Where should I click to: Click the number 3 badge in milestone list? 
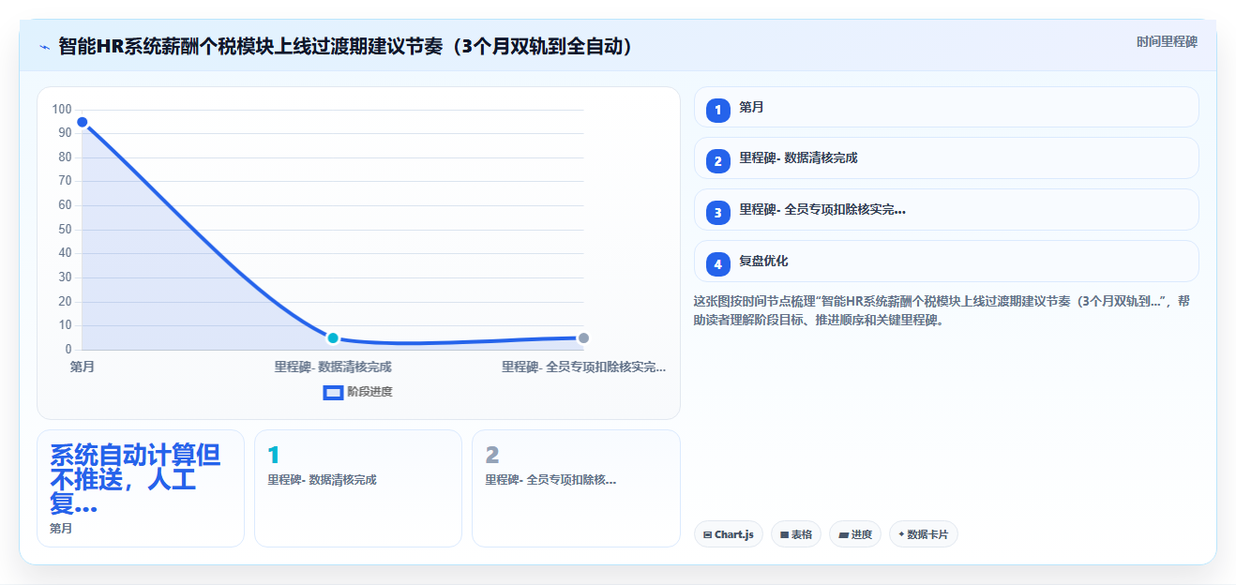[x=717, y=213]
